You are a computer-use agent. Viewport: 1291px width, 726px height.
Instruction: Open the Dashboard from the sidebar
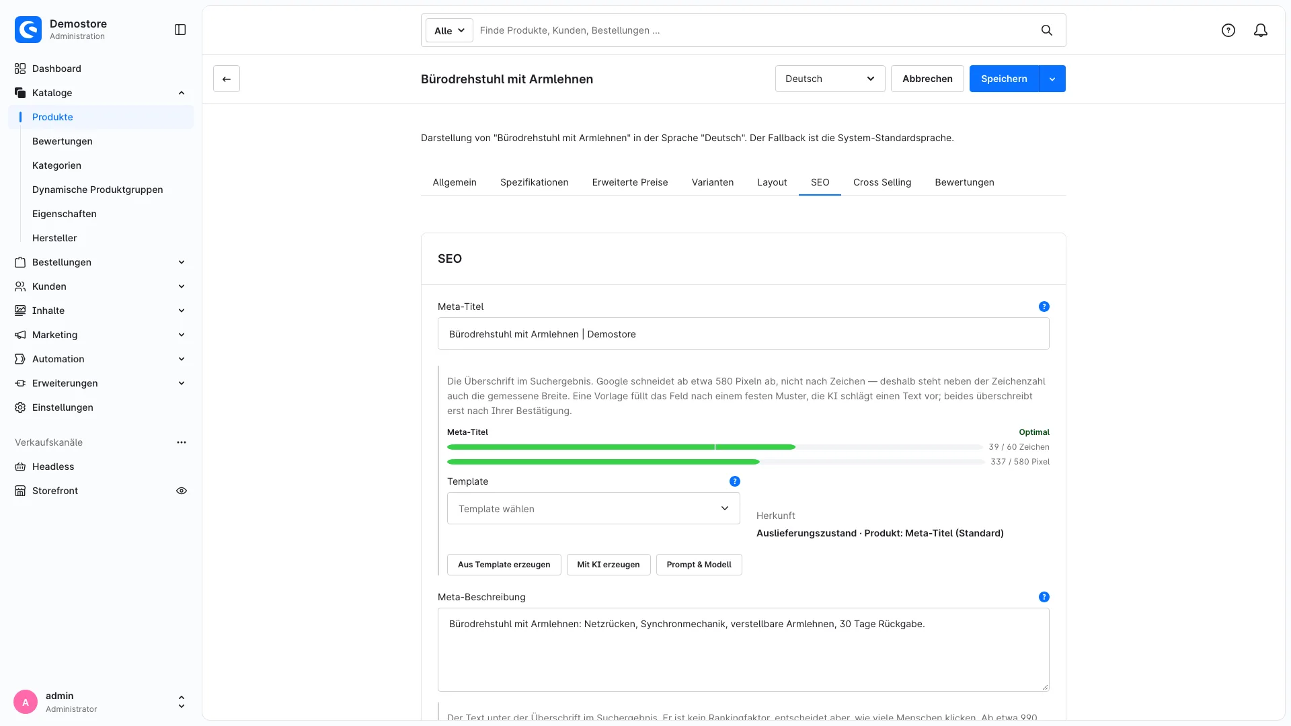tap(101, 69)
